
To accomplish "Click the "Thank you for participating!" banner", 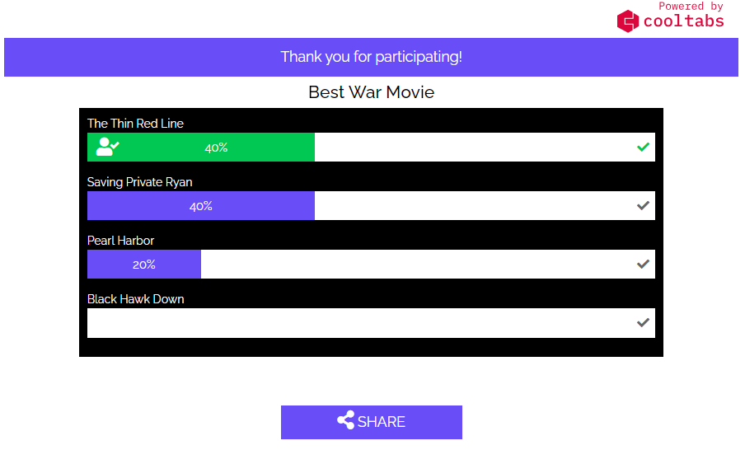I will pyautogui.click(x=371, y=57).
